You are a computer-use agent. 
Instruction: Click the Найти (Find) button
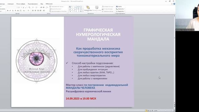119,7
